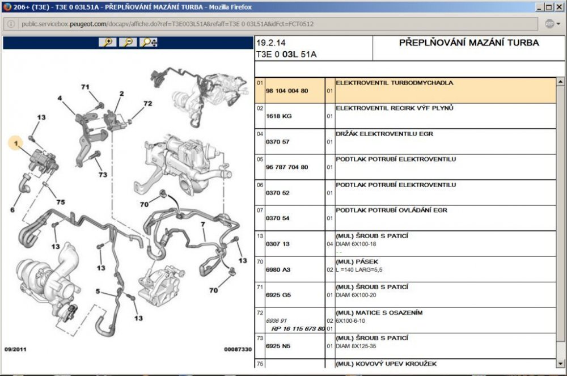The image size is (567, 376).
Task: Click part number 0370 57
Action: click(x=277, y=142)
